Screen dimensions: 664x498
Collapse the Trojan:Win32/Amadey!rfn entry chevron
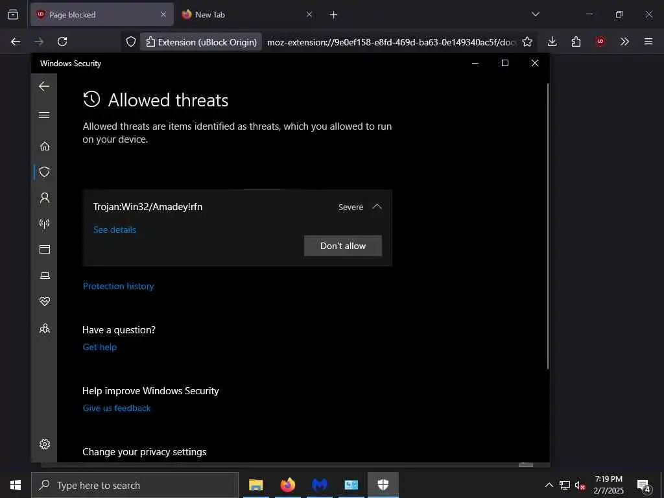coord(377,207)
